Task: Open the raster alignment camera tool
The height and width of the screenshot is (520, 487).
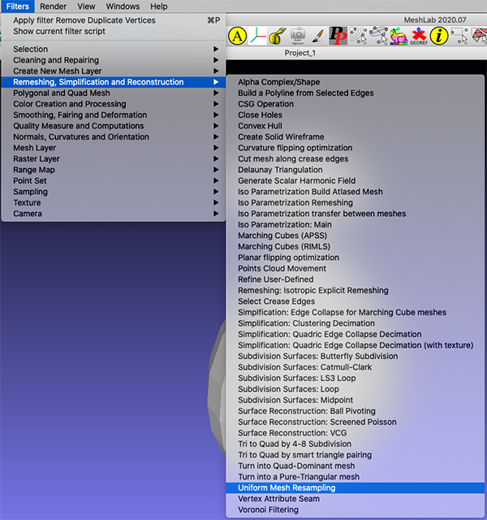Action: pos(297,36)
